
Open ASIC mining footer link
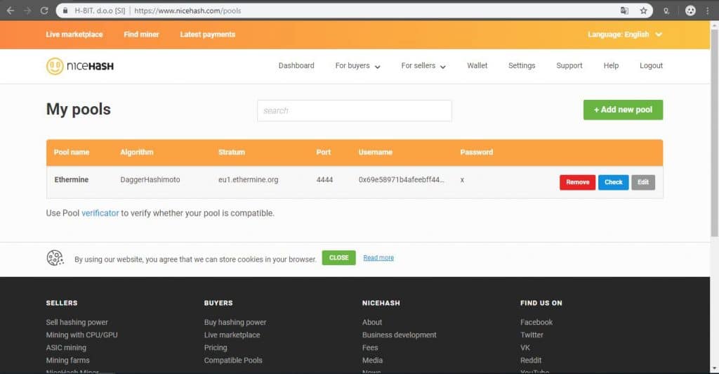point(66,348)
